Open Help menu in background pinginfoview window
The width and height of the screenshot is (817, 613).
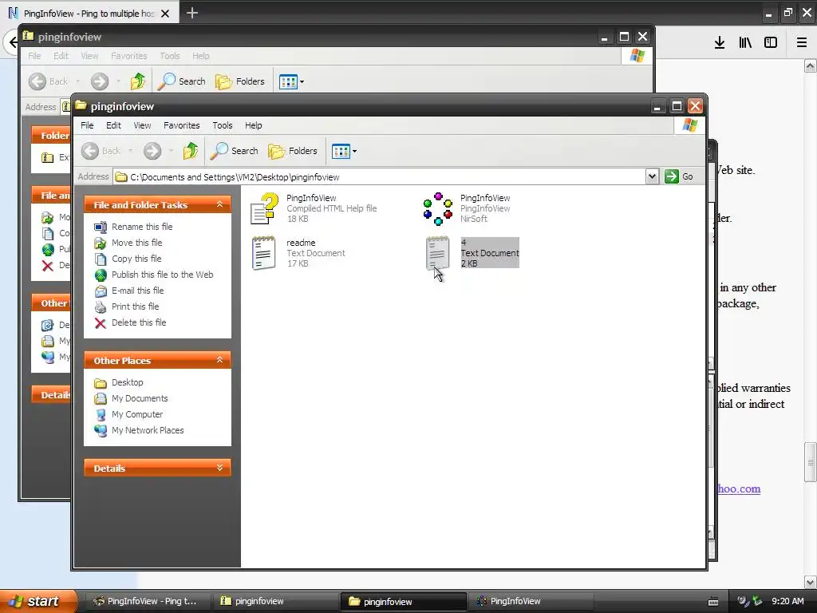point(200,56)
